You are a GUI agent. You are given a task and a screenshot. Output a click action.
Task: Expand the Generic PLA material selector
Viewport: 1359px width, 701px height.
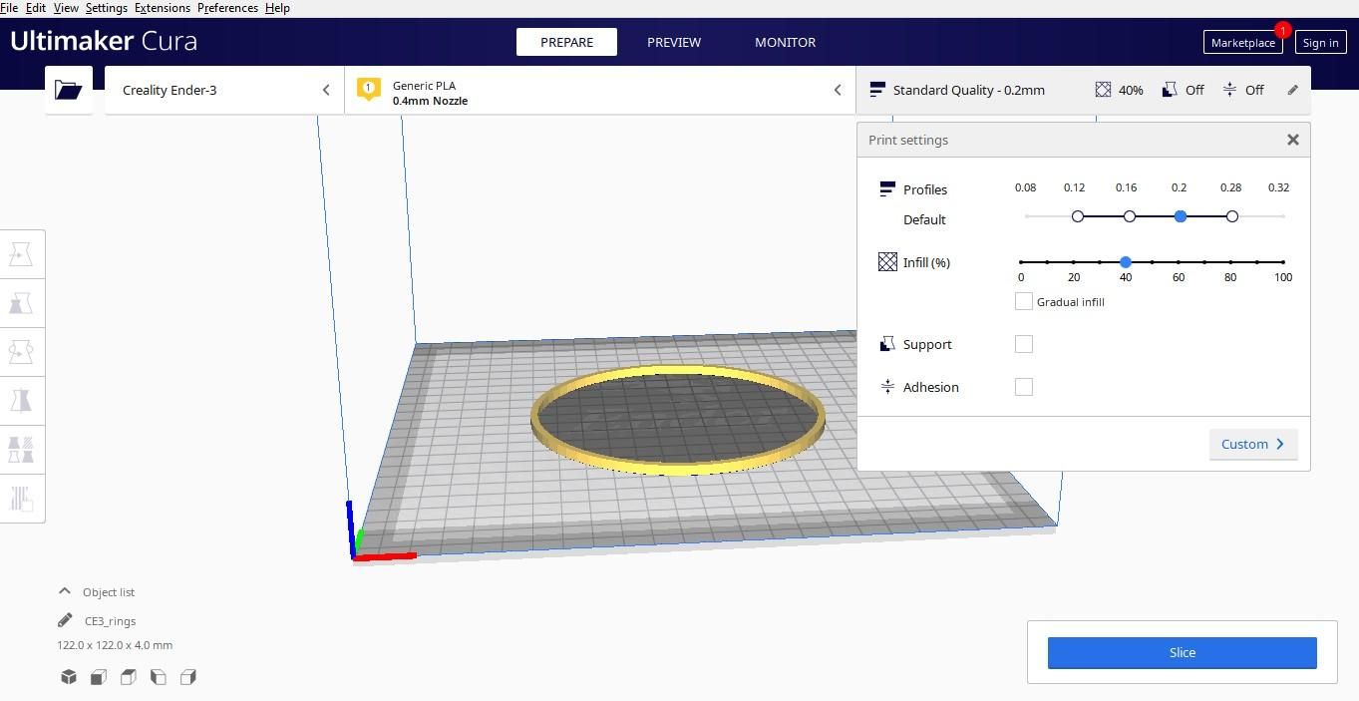click(x=599, y=90)
